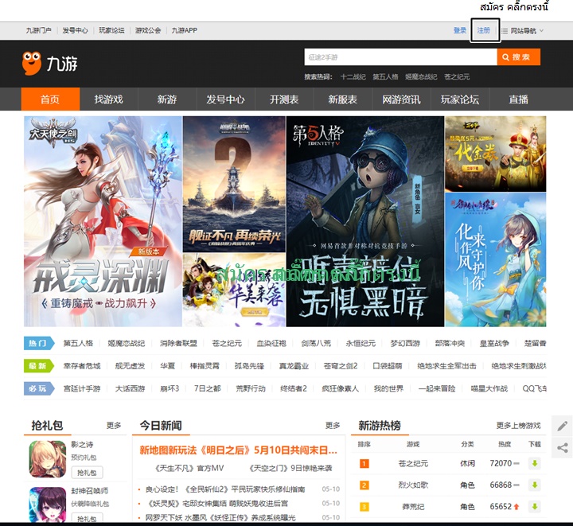The height and width of the screenshot is (526, 573).
Task: Click the rank 1 orange badge
Action: (364, 464)
